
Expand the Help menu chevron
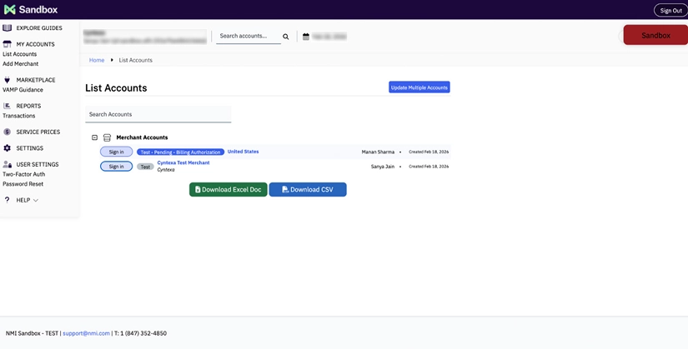(36, 201)
